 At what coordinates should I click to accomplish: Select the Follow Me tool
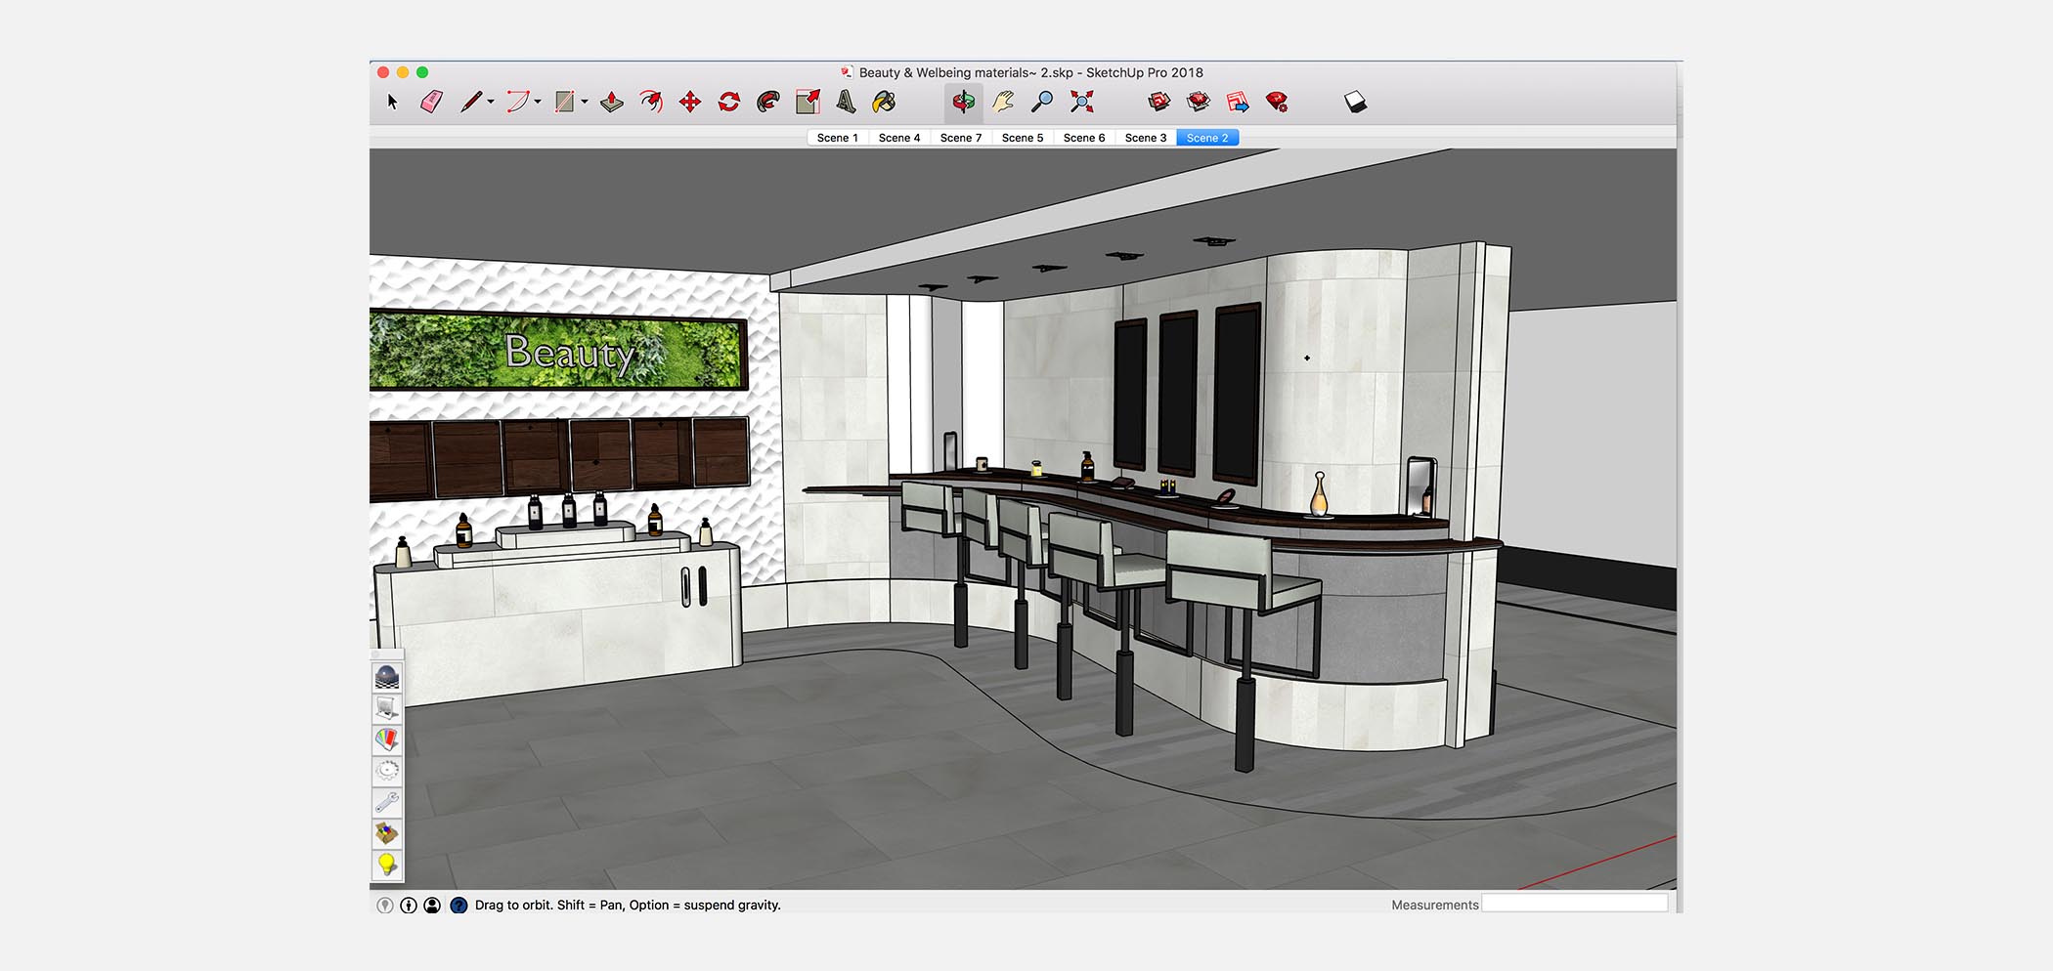[768, 102]
